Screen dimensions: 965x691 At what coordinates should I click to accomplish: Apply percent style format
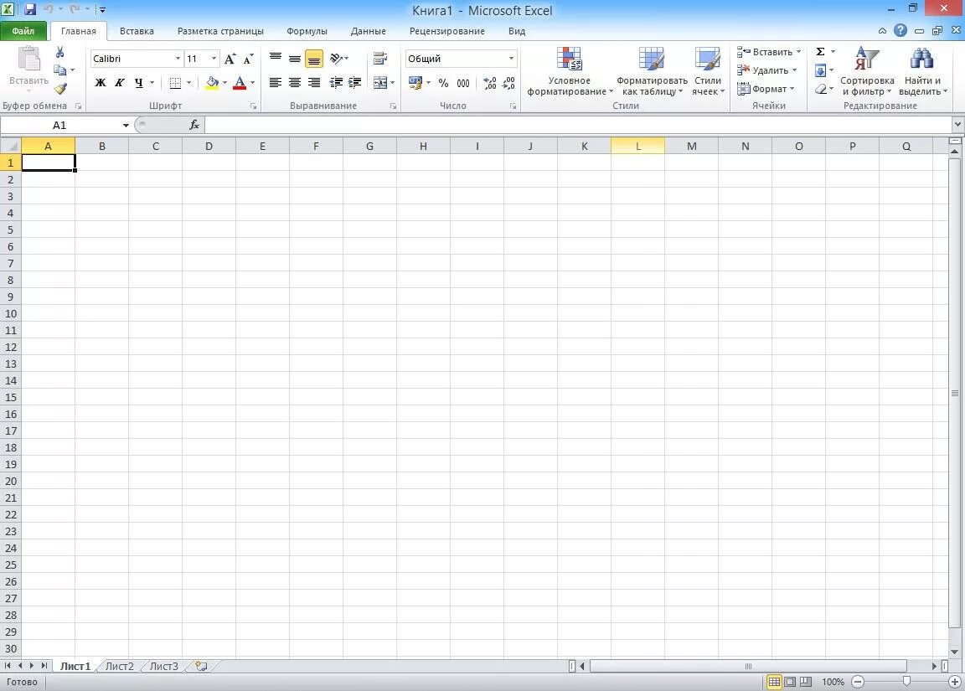pos(443,83)
